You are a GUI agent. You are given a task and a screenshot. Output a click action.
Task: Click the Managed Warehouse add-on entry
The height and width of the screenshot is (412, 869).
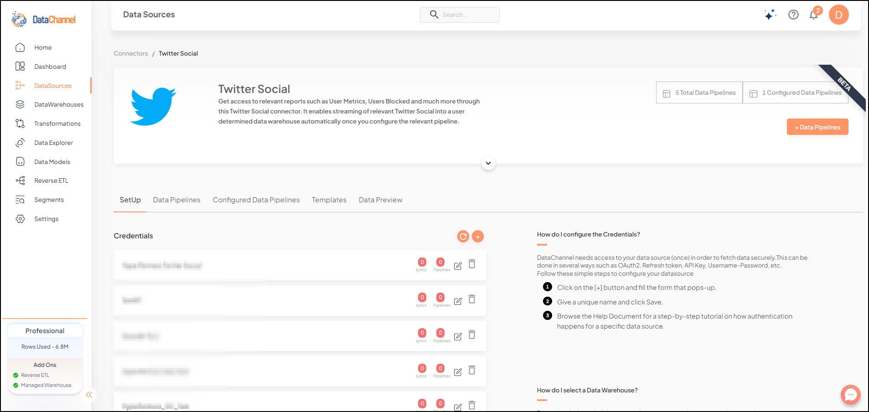46,385
